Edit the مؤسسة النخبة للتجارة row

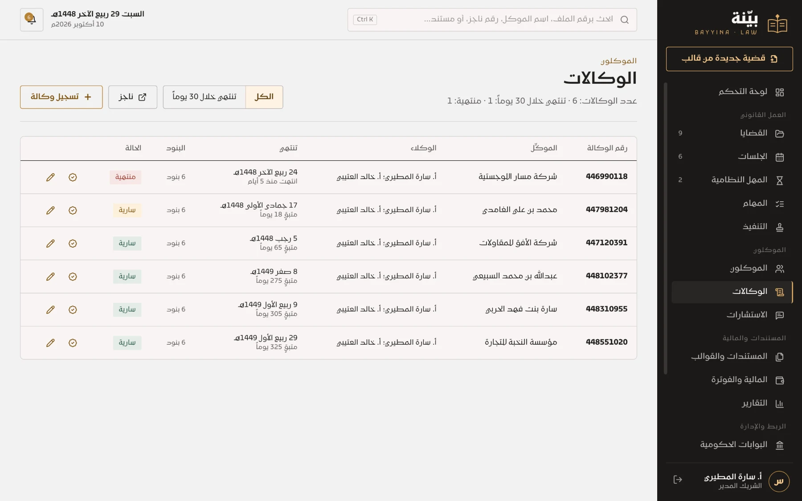pyautogui.click(x=50, y=343)
